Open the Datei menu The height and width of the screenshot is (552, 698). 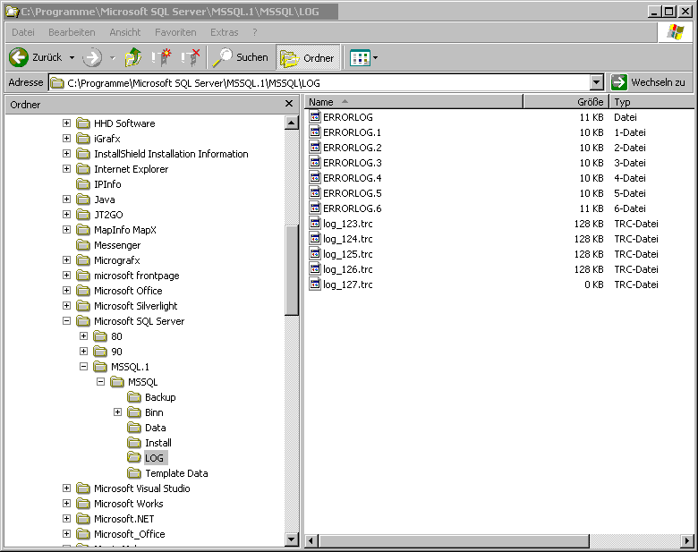tap(23, 32)
